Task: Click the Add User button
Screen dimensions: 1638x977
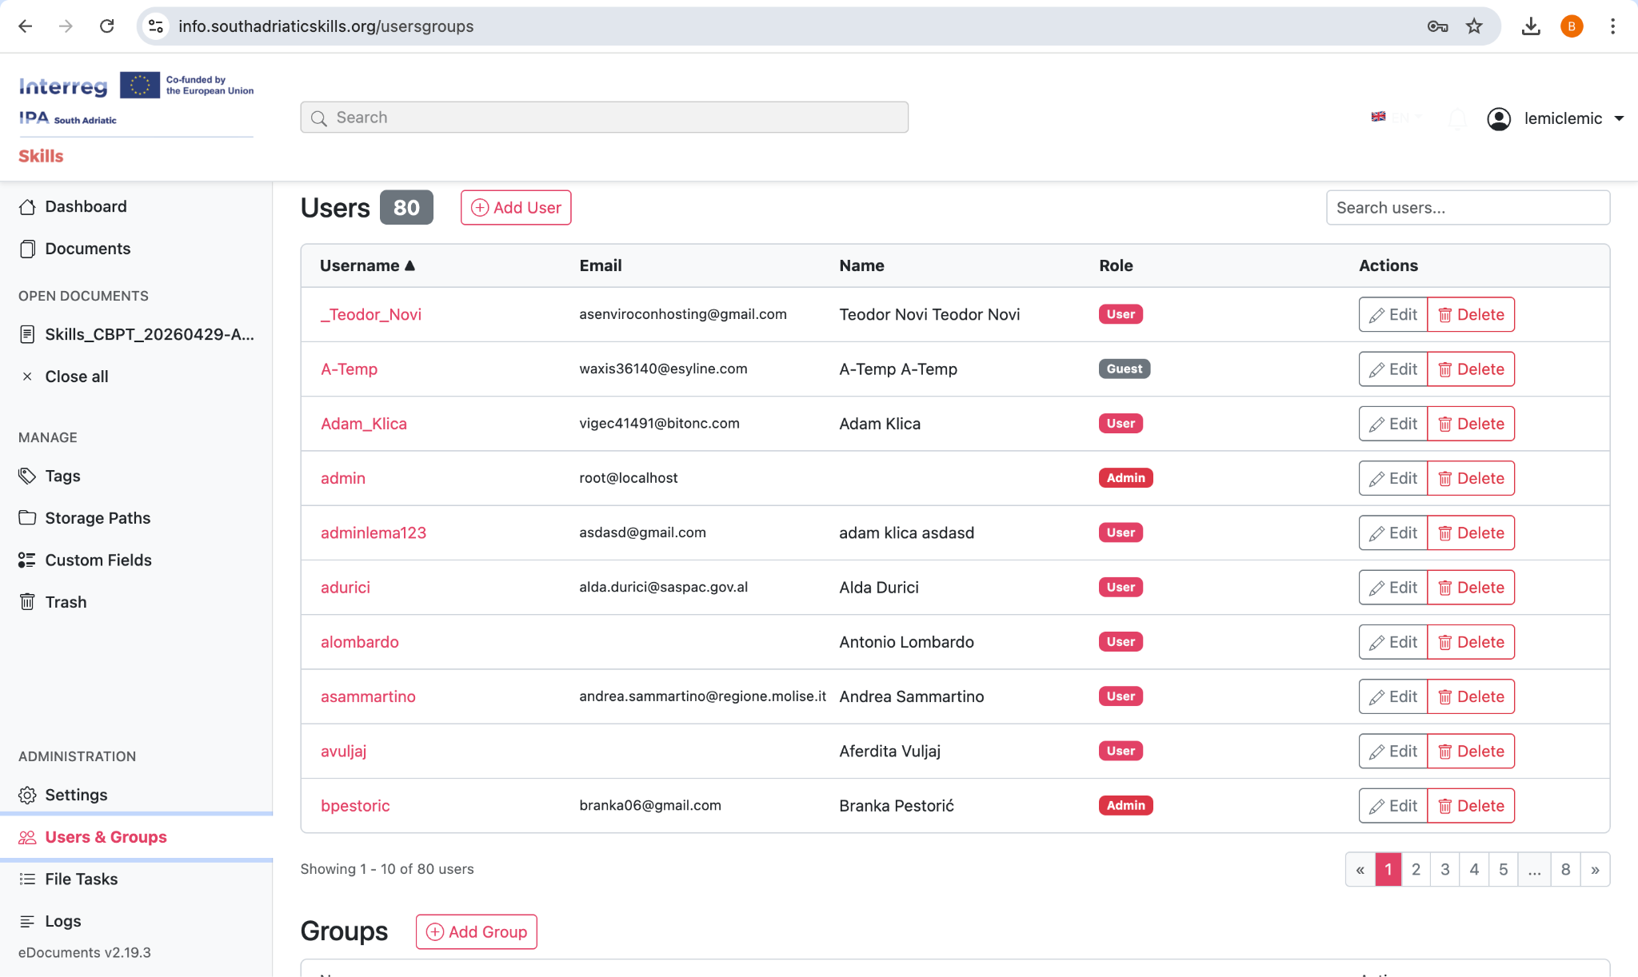Action: click(515, 207)
